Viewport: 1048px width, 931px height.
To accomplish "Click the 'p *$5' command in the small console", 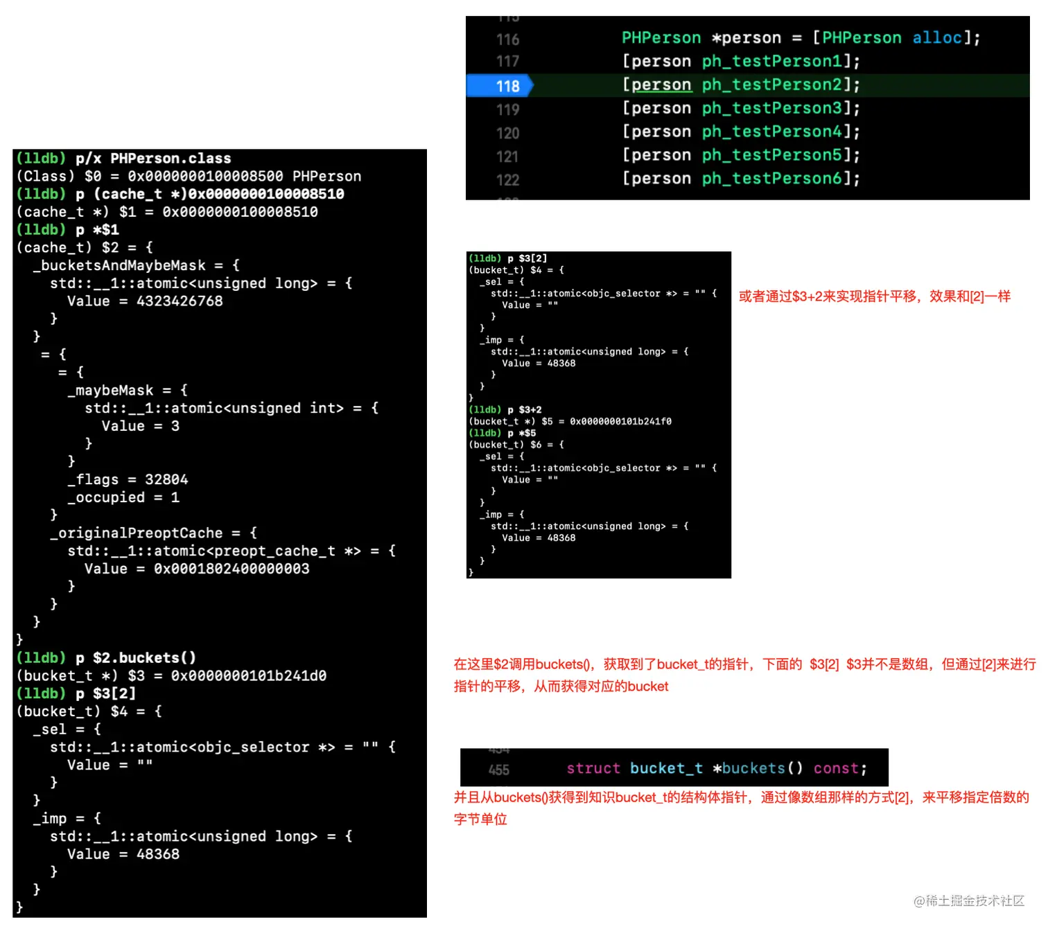I will (522, 433).
